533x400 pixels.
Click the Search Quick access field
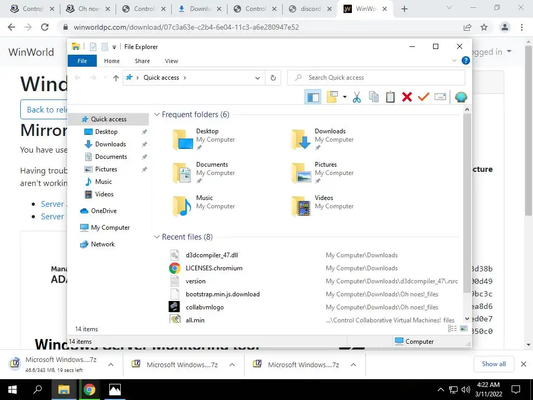click(x=376, y=78)
